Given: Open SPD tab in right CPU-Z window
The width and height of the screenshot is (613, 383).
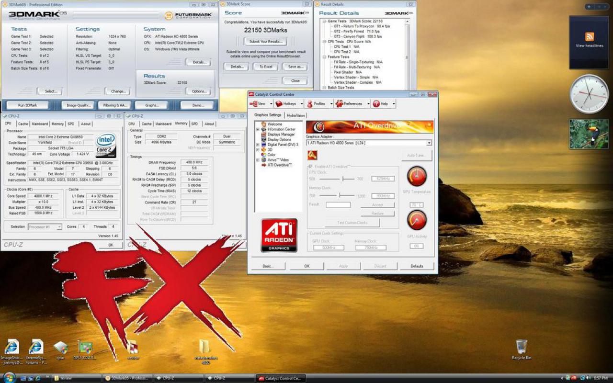Looking at the screenshot, I should click(x=194, y=124).
